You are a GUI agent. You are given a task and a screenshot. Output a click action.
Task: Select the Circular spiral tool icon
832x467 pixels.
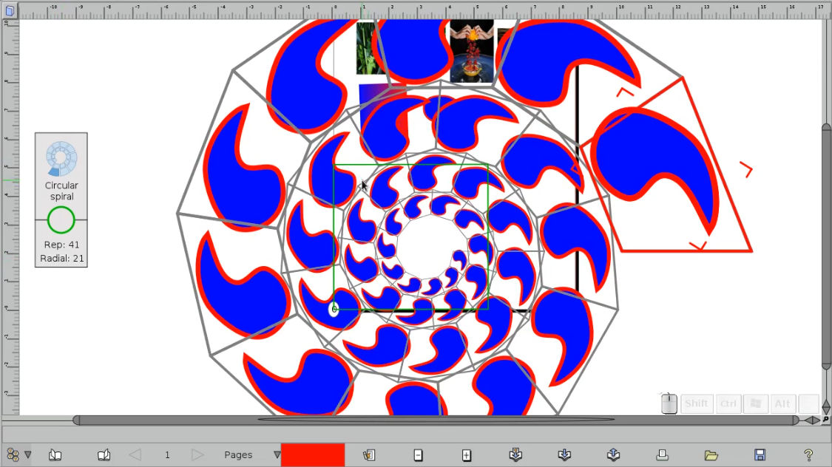[x=61, y=157]
